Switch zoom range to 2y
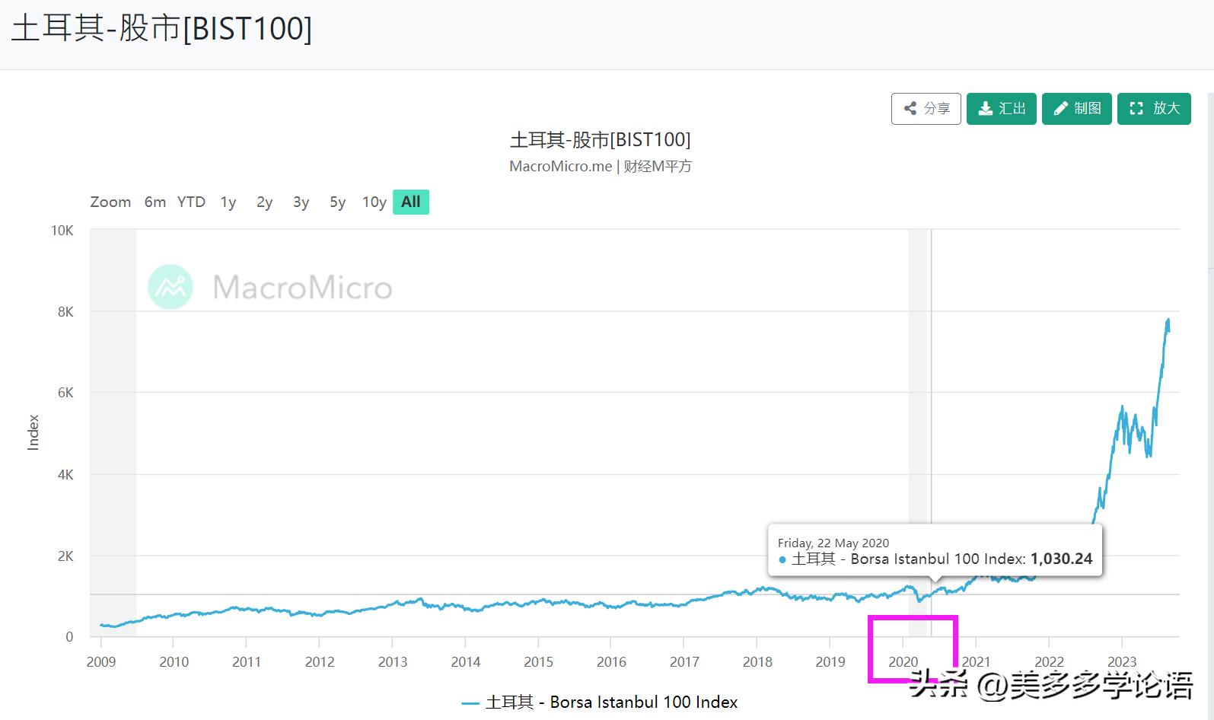This screenshot has height=720, width=1214. pos(264,202)
